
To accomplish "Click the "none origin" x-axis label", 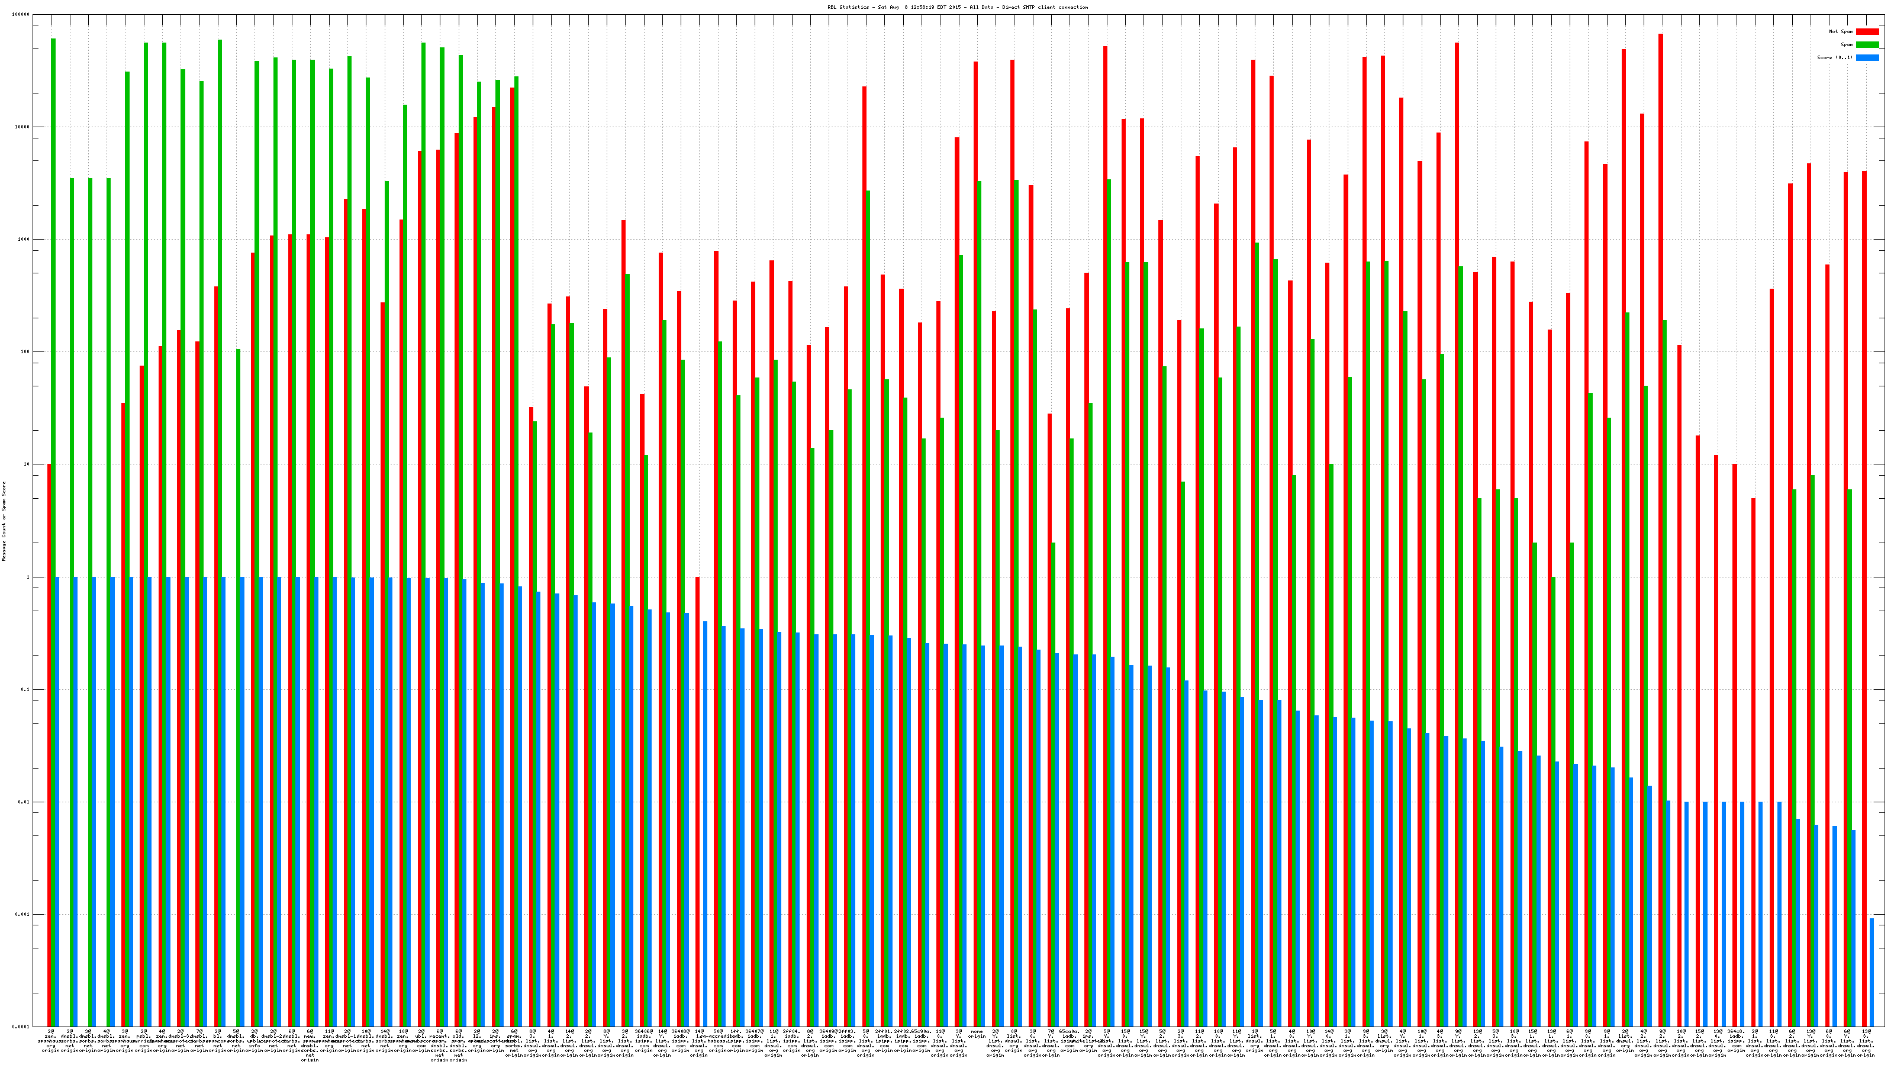I will [x=977, y=1034].
